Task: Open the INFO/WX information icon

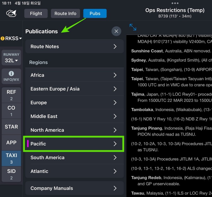Action: 11,74
